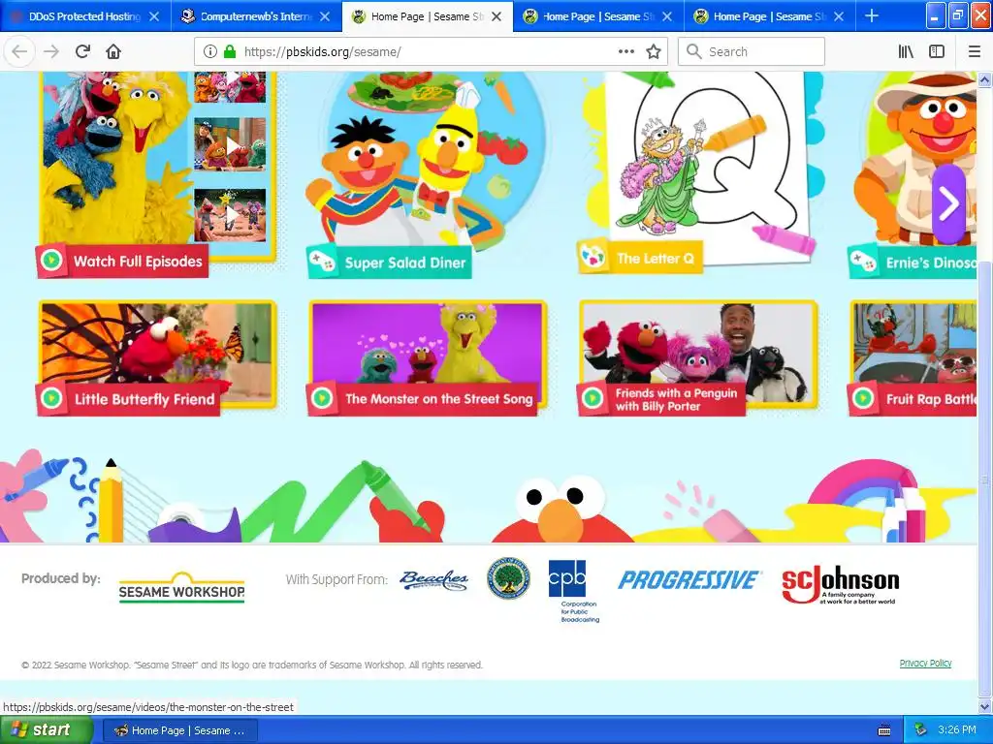Image resolution: width=993 pixels, height=744 pixels.
Task: Click play icon on Friends with a Penguin
Action: coord(593,398)
